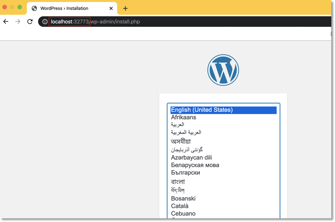View site information icon in address bar
335x222 pixels.
coord(44,21)
